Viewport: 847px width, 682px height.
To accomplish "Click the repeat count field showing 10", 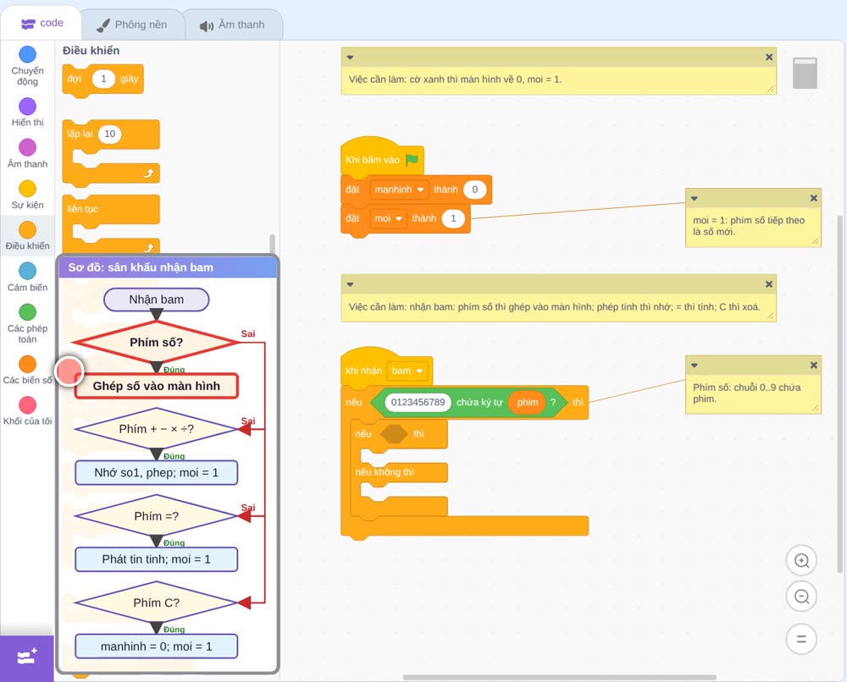I will [109, 134].
